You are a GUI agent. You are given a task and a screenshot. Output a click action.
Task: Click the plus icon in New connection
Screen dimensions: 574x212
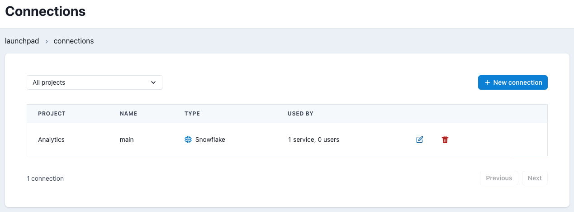[487, 82]
